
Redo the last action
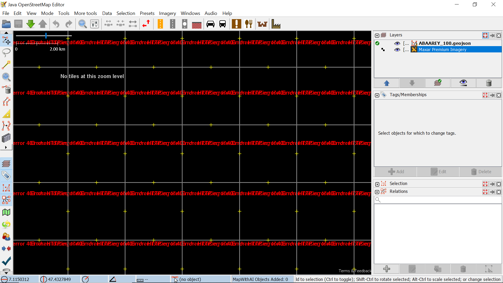point(69,24)
